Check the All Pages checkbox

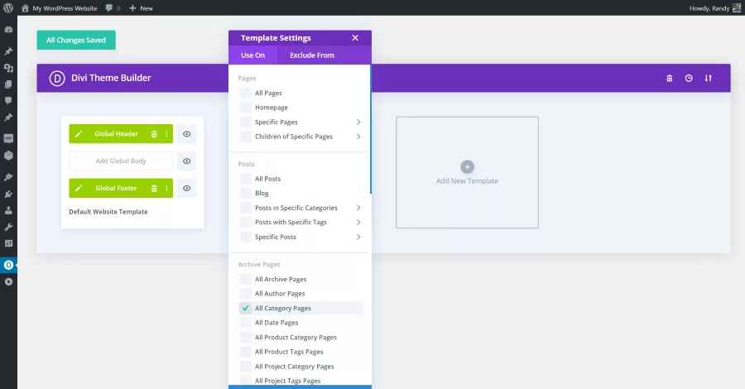click(245, 93)
